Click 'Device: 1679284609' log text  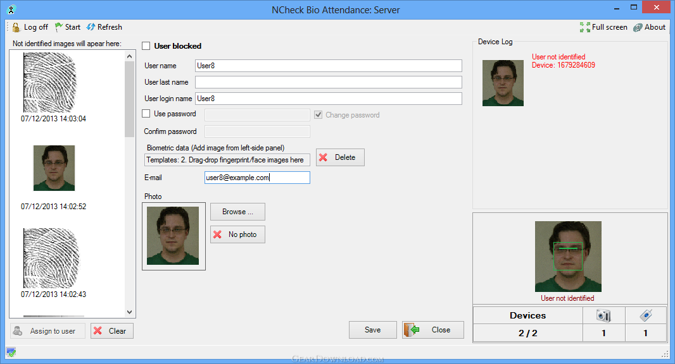click(564, 65)
